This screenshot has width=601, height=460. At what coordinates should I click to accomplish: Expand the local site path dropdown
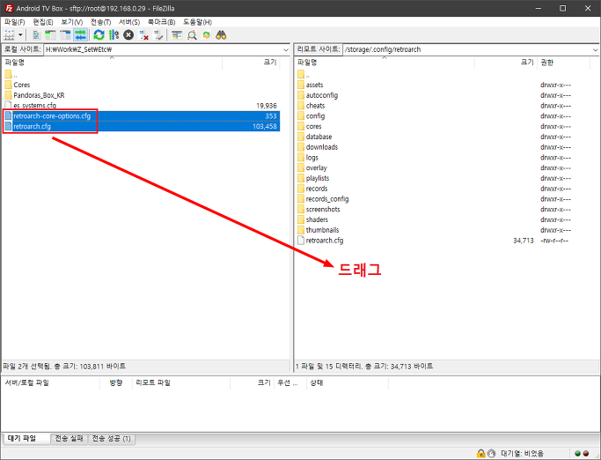[x=286, y=49]
